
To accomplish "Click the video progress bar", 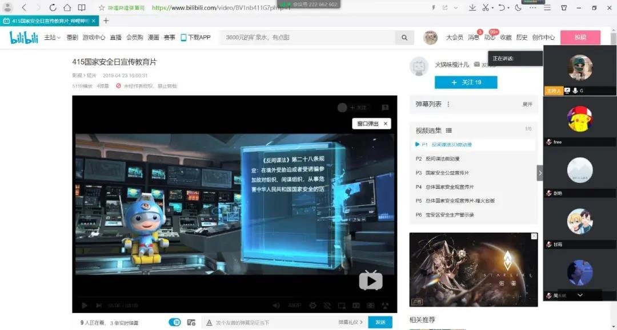I will click(229, 298).
